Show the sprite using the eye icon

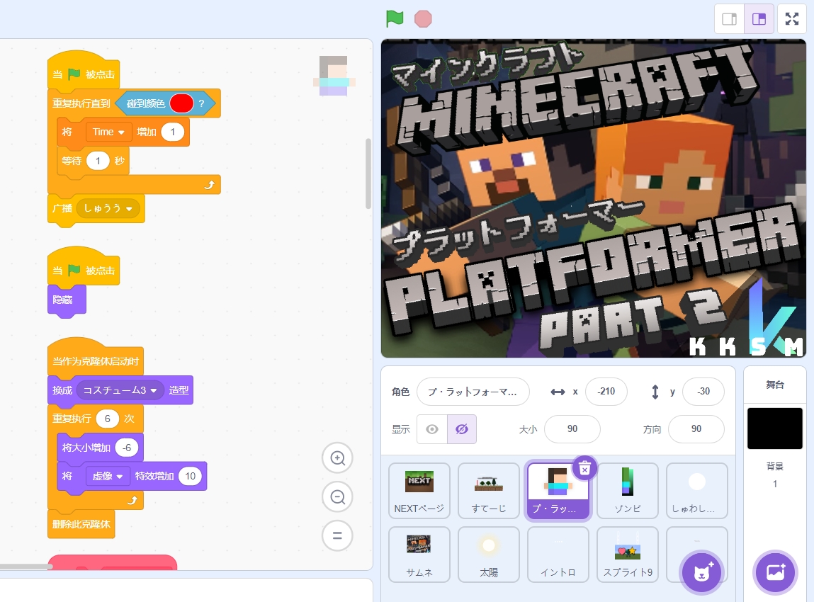click(x=432, y=429)
